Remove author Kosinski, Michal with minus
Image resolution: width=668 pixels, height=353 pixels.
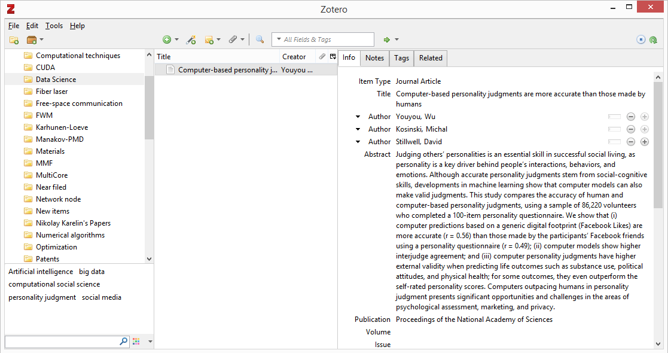(x=631, y=129)
